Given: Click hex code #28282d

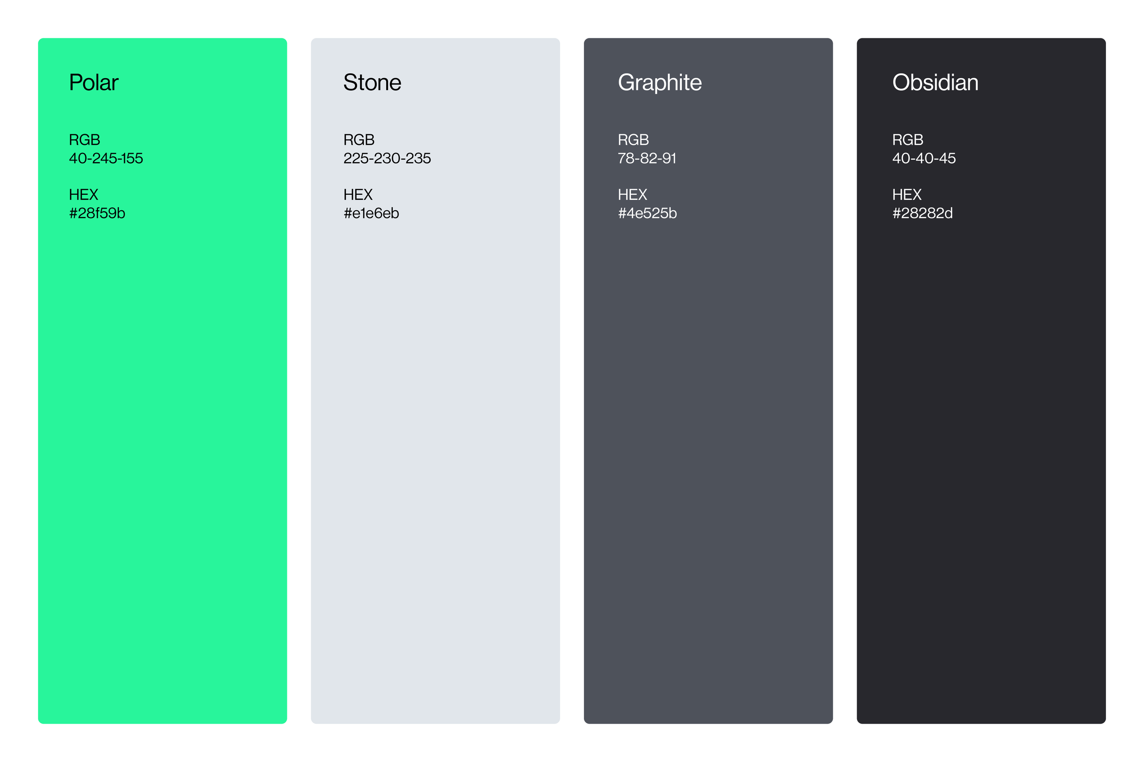Looking at the screenshot, I should pyautogui.click(x=922, y=213).
